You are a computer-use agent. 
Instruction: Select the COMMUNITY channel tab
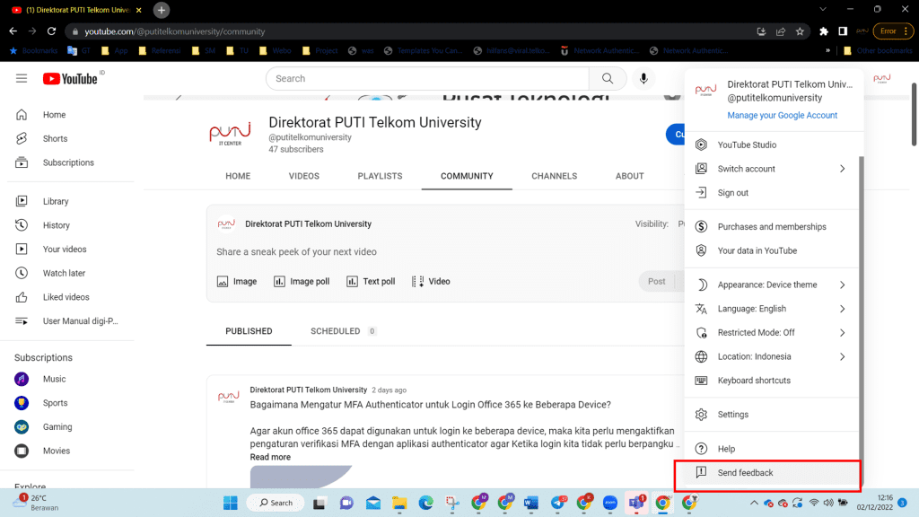[x=467, y=176]
